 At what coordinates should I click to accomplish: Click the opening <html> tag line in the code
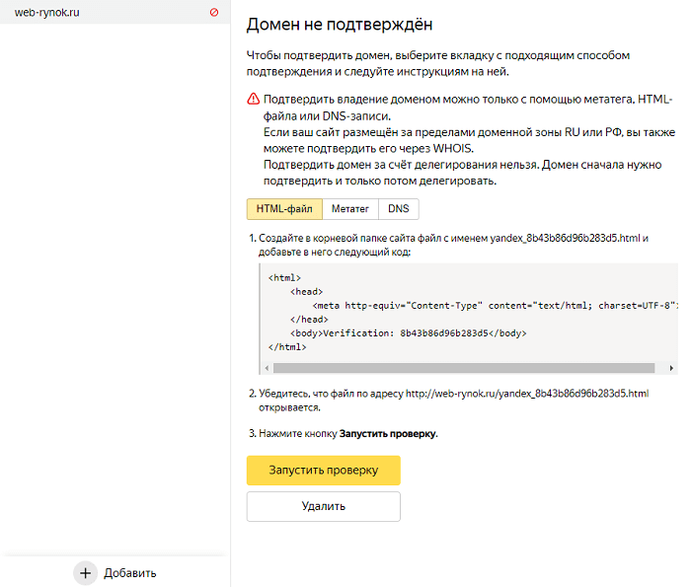(284, 278)
